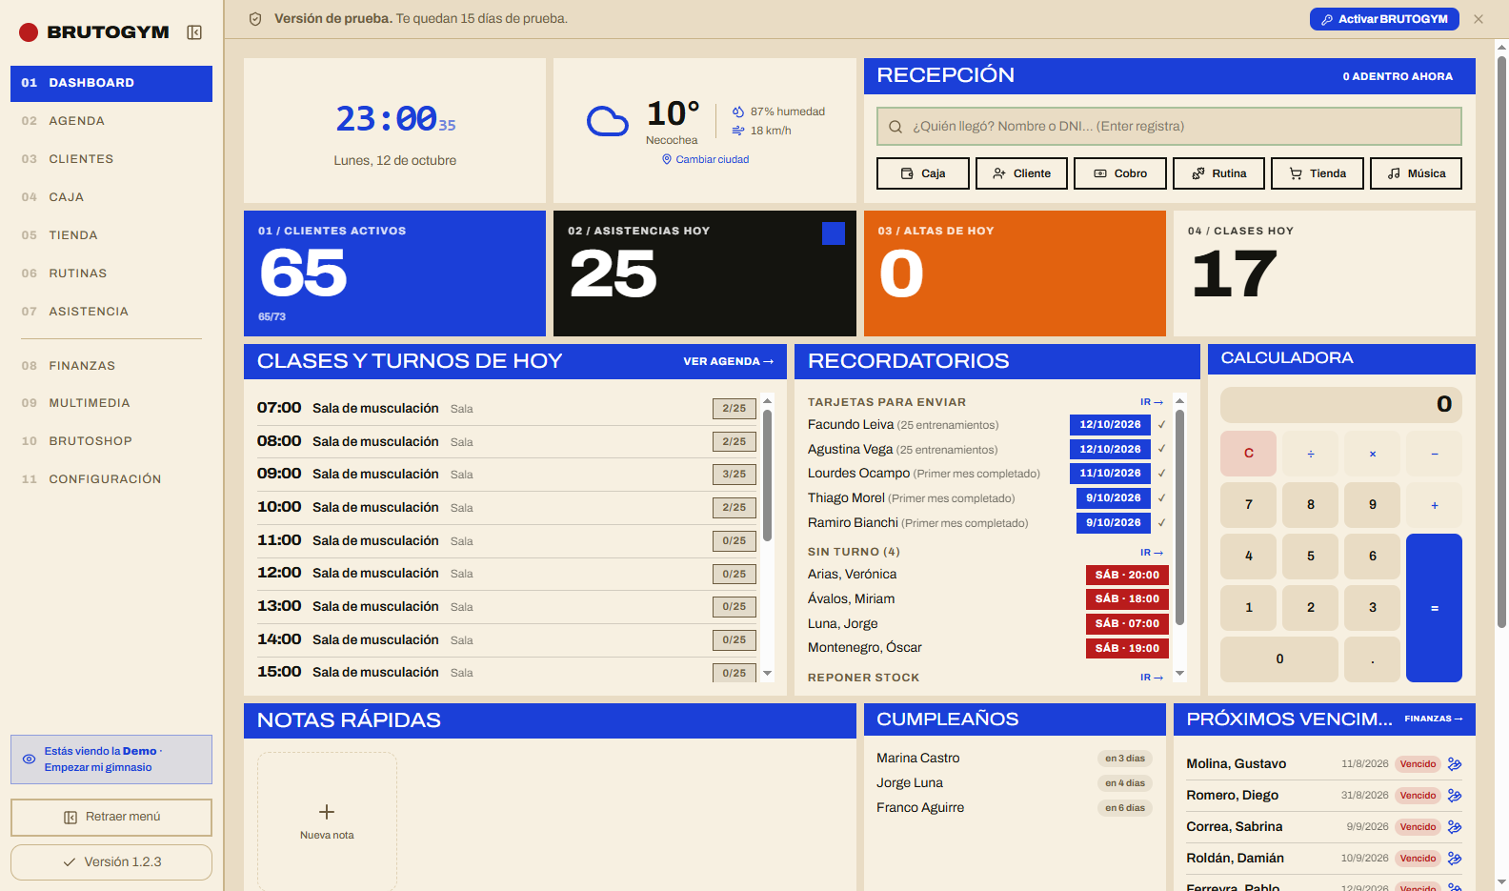Click the blue square on Asistencias Hoy card
Image resolution: width=1509 pixels, height=891 pixels.
click(834, 233)
